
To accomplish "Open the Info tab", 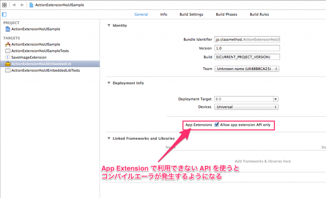I will point(163,14).
